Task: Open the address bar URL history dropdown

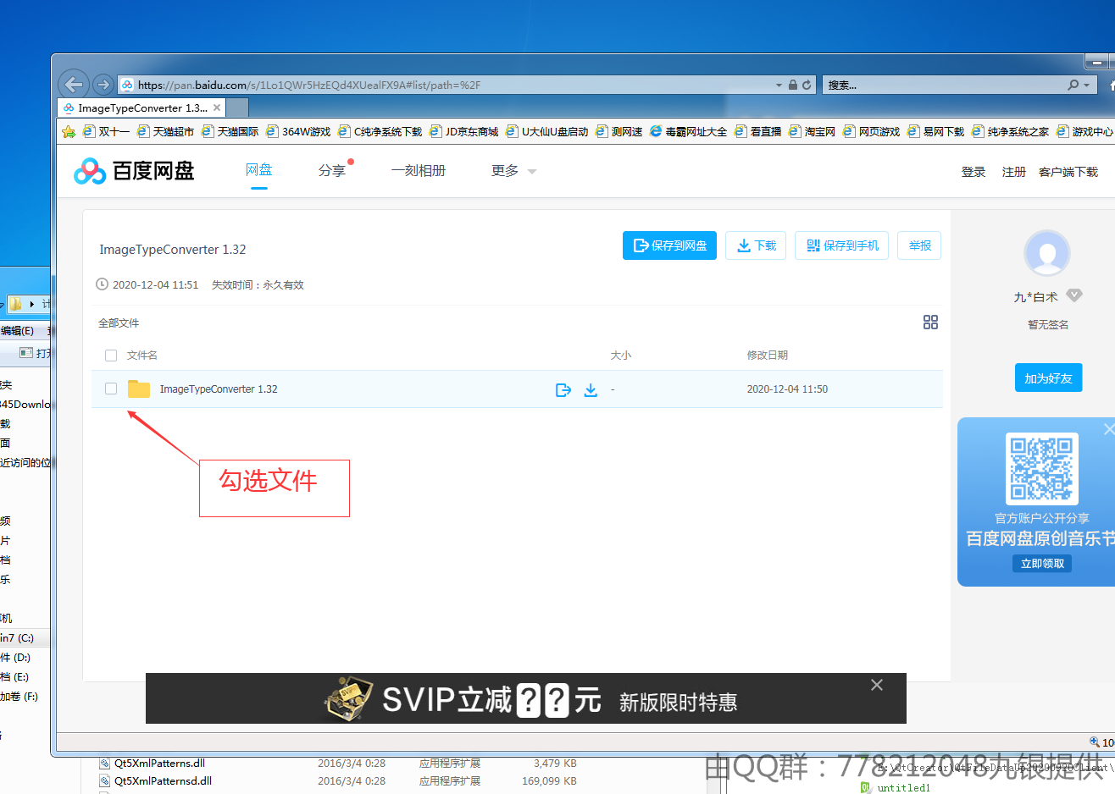Action: 779,85
